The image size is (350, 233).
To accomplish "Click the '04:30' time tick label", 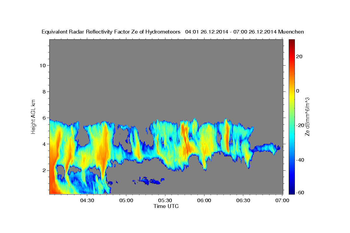I will pyautogui.click(x=87, y=200).
